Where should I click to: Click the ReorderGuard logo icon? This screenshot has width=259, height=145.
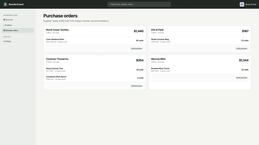pyautogui.click(x=5, y=4)
